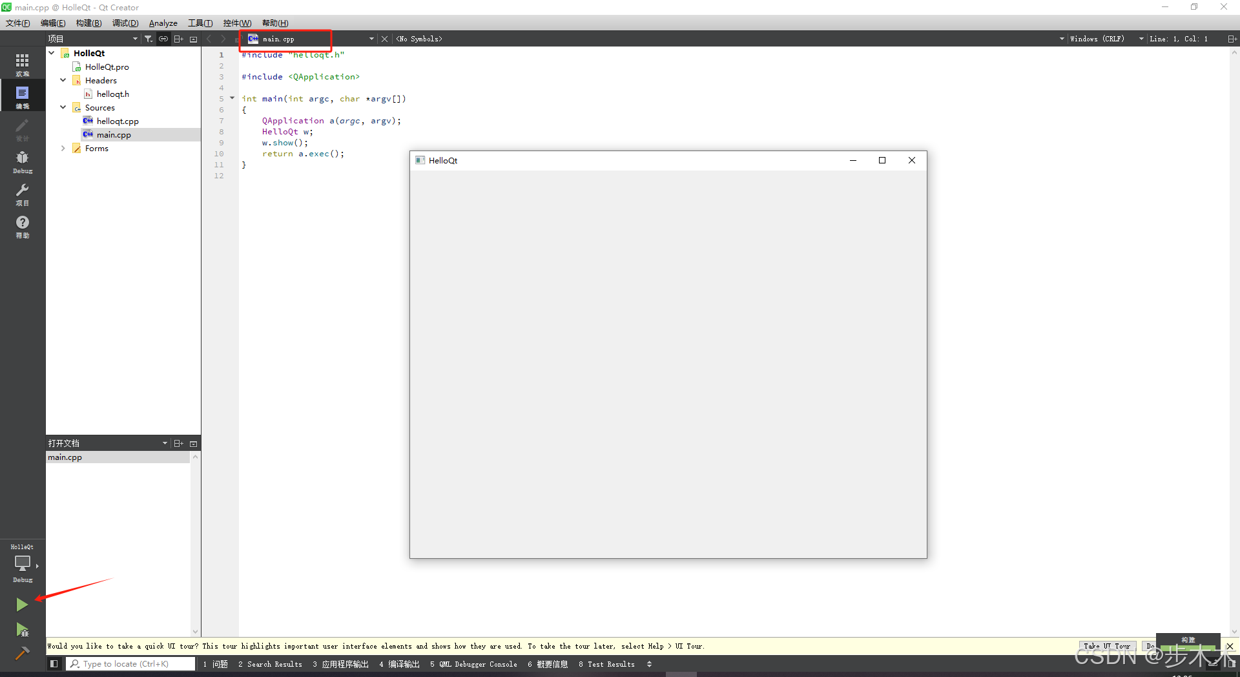Open the 文件(F) menu
The height and width of the screenshot is (677, 1240).
click(x=18, y=23)
